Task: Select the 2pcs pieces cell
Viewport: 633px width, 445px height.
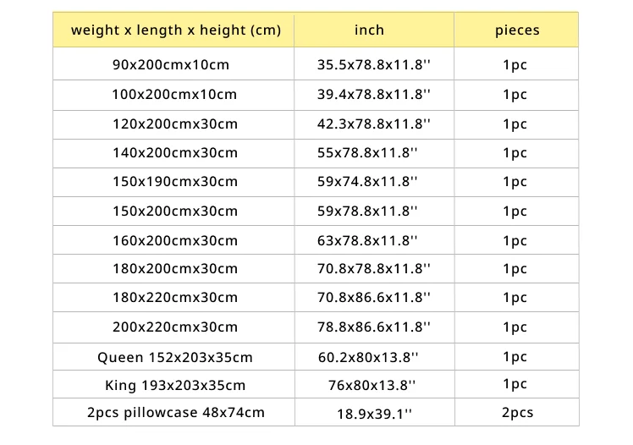Action: 517,413
